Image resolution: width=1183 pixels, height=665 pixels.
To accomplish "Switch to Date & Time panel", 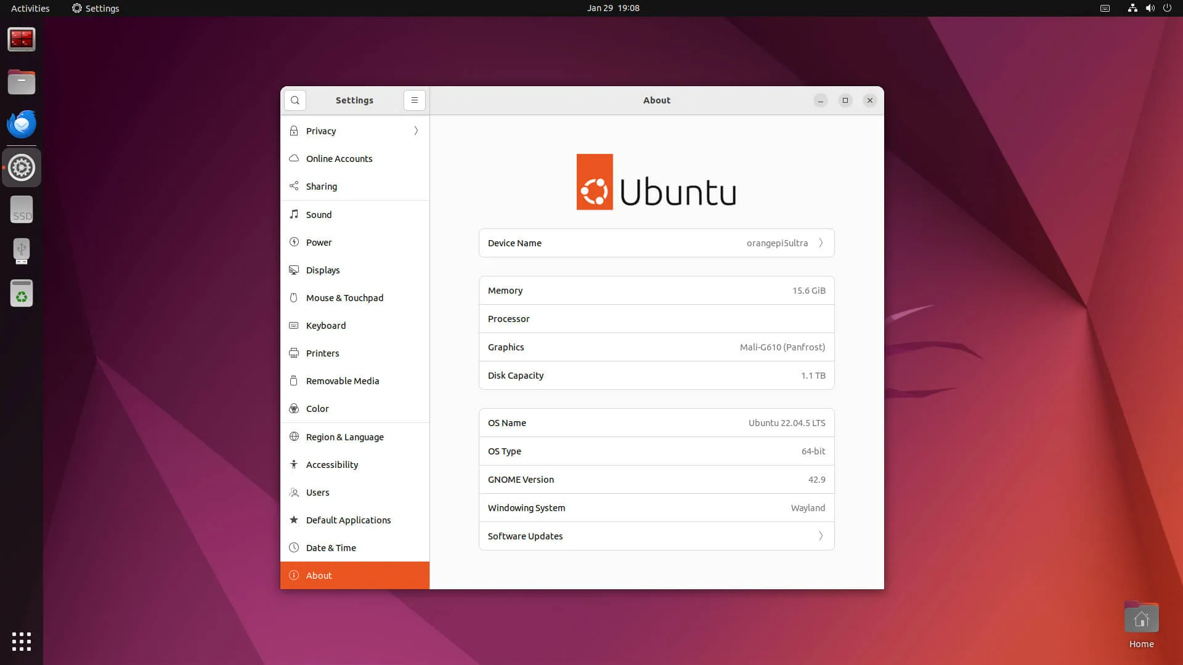I will coord(331,548).
